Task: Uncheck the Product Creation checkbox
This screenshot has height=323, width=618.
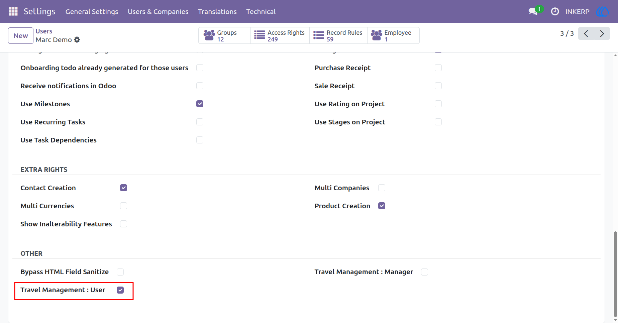Action: [382, 206]
